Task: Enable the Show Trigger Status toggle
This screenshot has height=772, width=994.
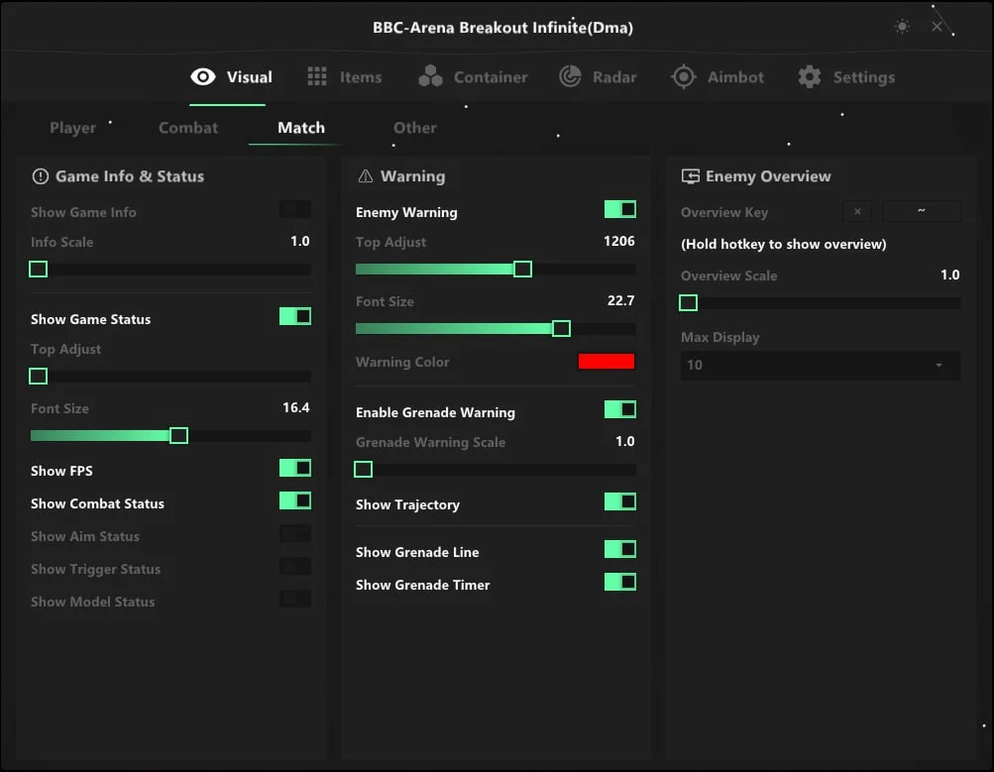Action: tap(295, 566)
